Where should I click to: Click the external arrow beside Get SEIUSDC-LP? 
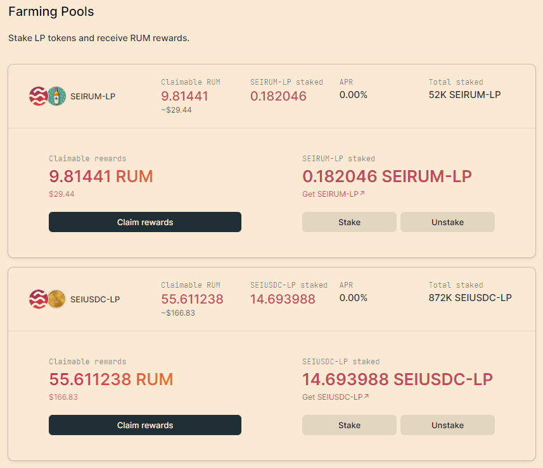coord(366,397)
